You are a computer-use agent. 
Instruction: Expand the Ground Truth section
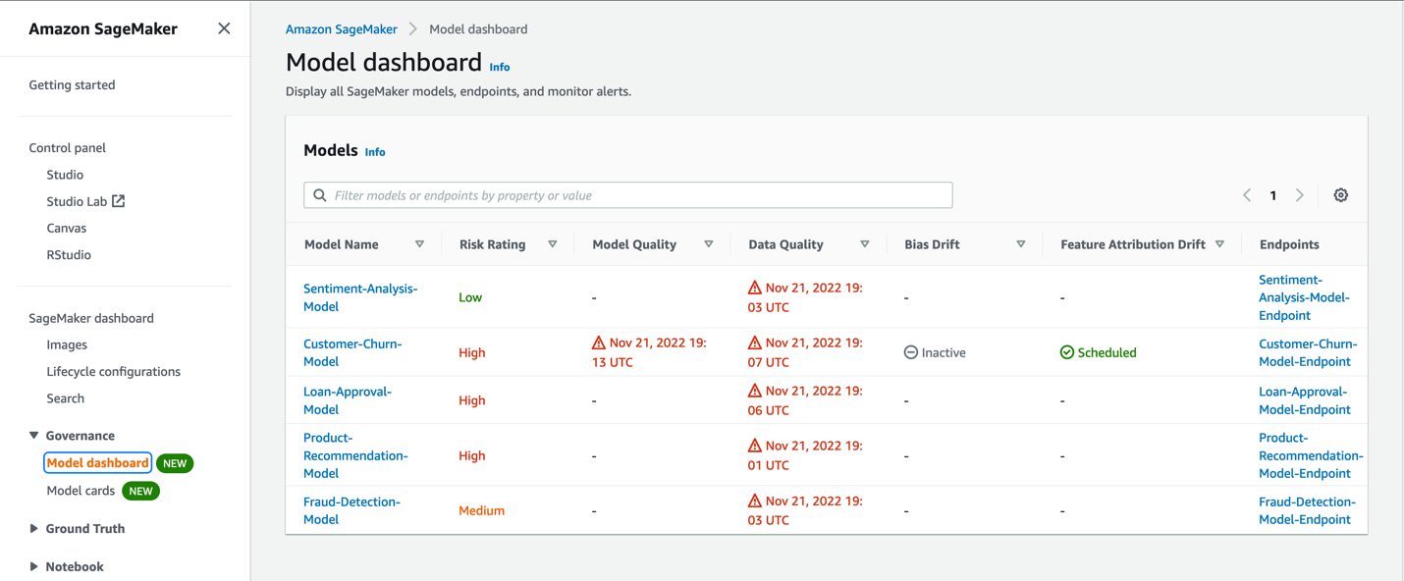(x=34, y=529)
